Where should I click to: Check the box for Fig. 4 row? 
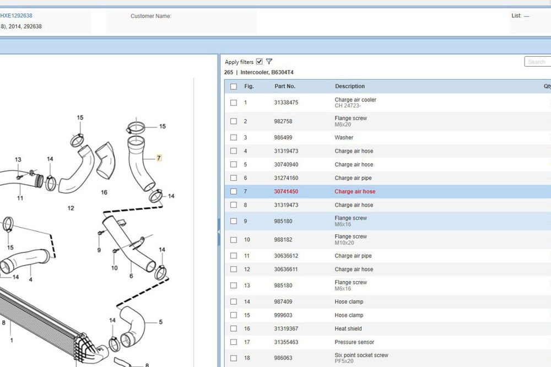click(234, 151)
